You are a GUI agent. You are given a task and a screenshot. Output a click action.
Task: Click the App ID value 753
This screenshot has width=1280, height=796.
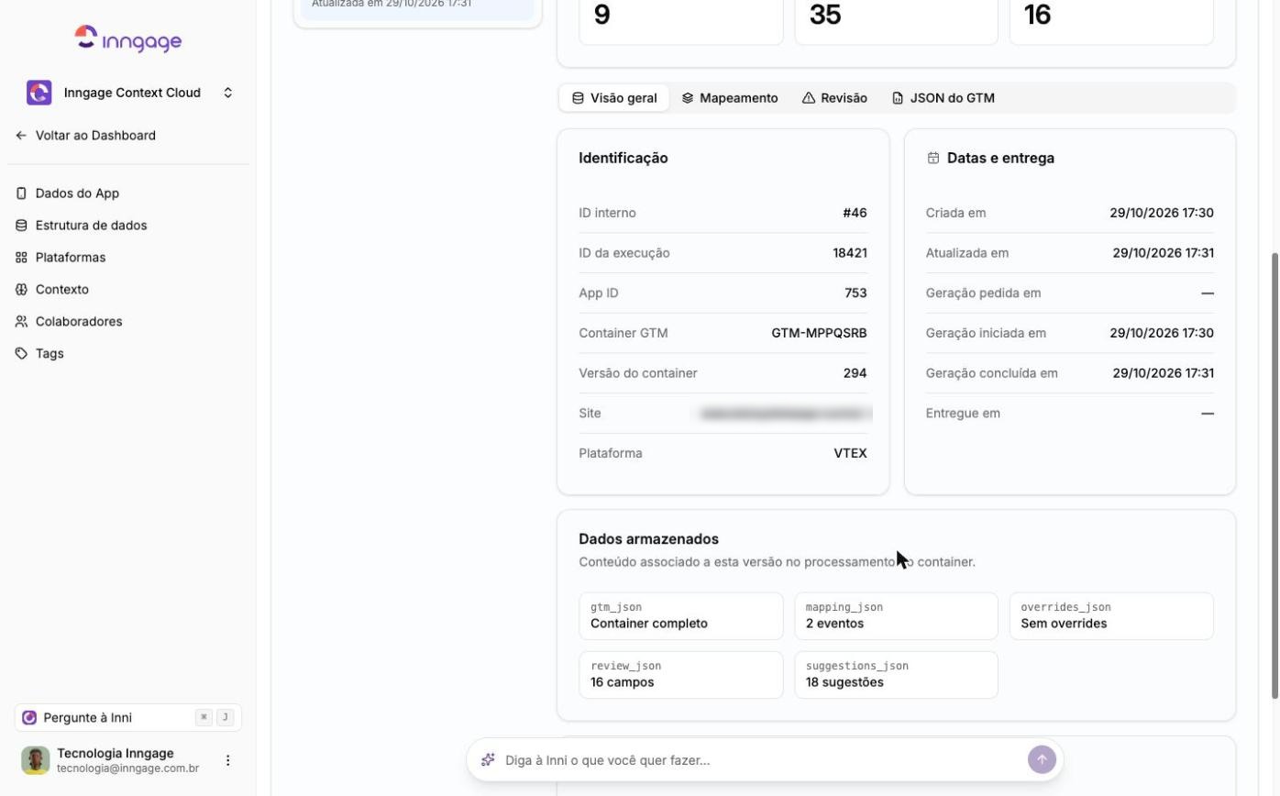tap(855, 293)
